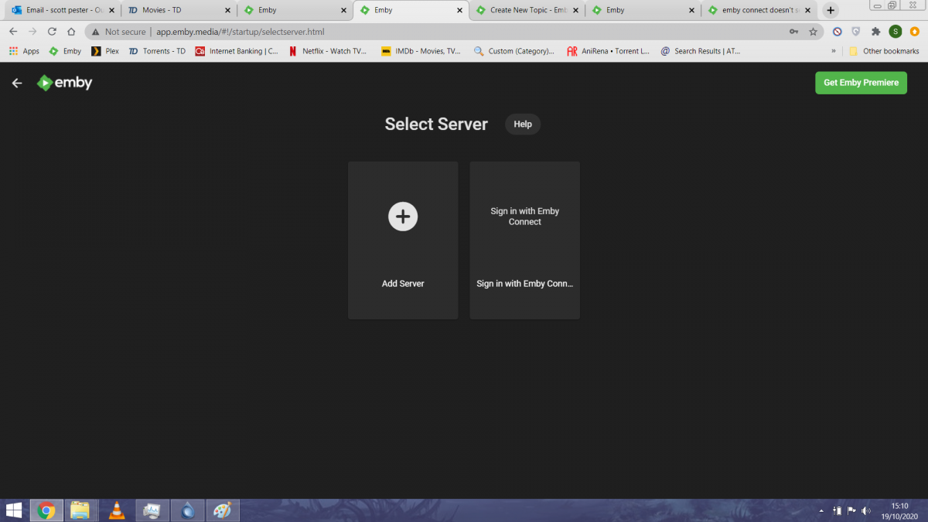Open the water-drop torrent app on taskbar
Viewport: 928px width, 522px height.
pyautogui.click(x=188, y=510)
